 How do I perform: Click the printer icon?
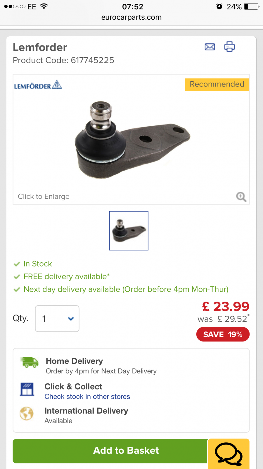[x=229, y=47]
